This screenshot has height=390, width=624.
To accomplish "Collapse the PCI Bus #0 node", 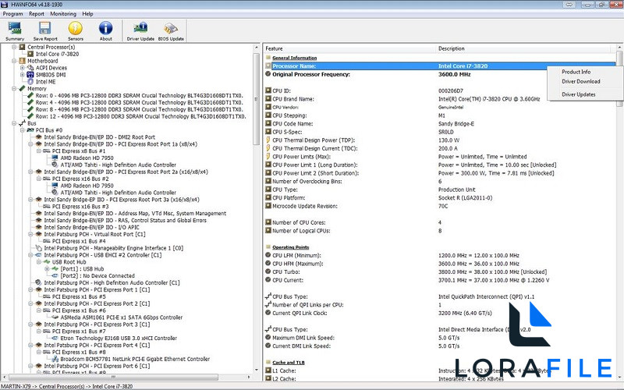I will [23, 130].
